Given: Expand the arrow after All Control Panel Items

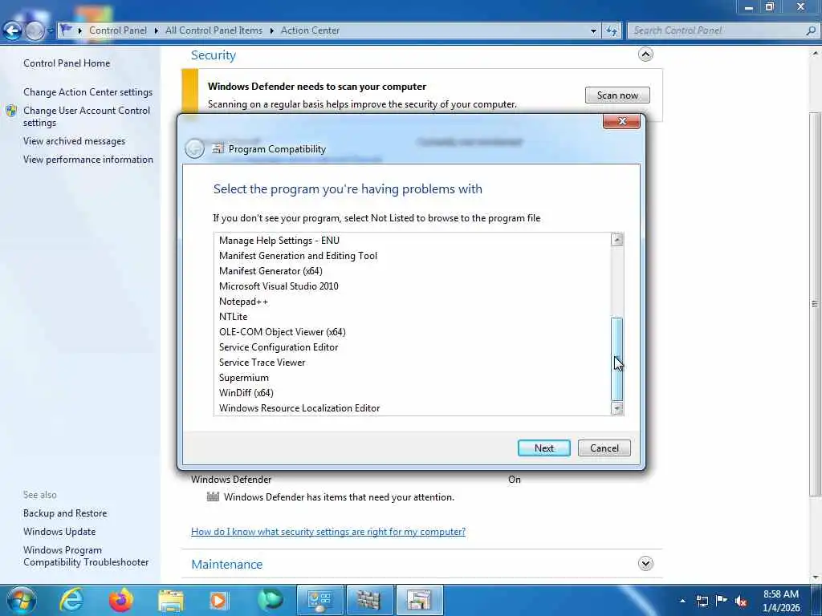Looking at the screenshot, I should coord(271,31).
